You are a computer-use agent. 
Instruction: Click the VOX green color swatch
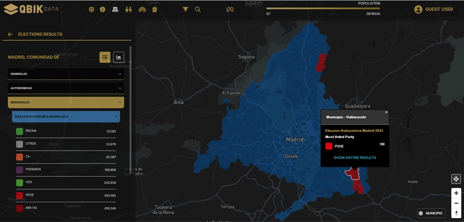point(20,183)
